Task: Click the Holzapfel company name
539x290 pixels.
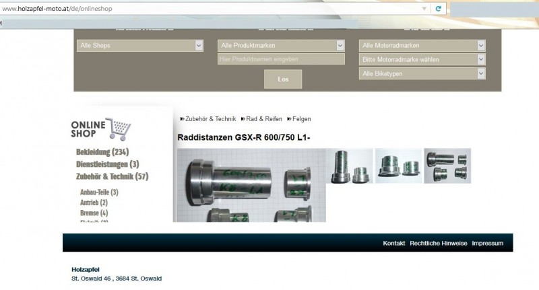Action: pyautogui.click(x=86, y=270)
